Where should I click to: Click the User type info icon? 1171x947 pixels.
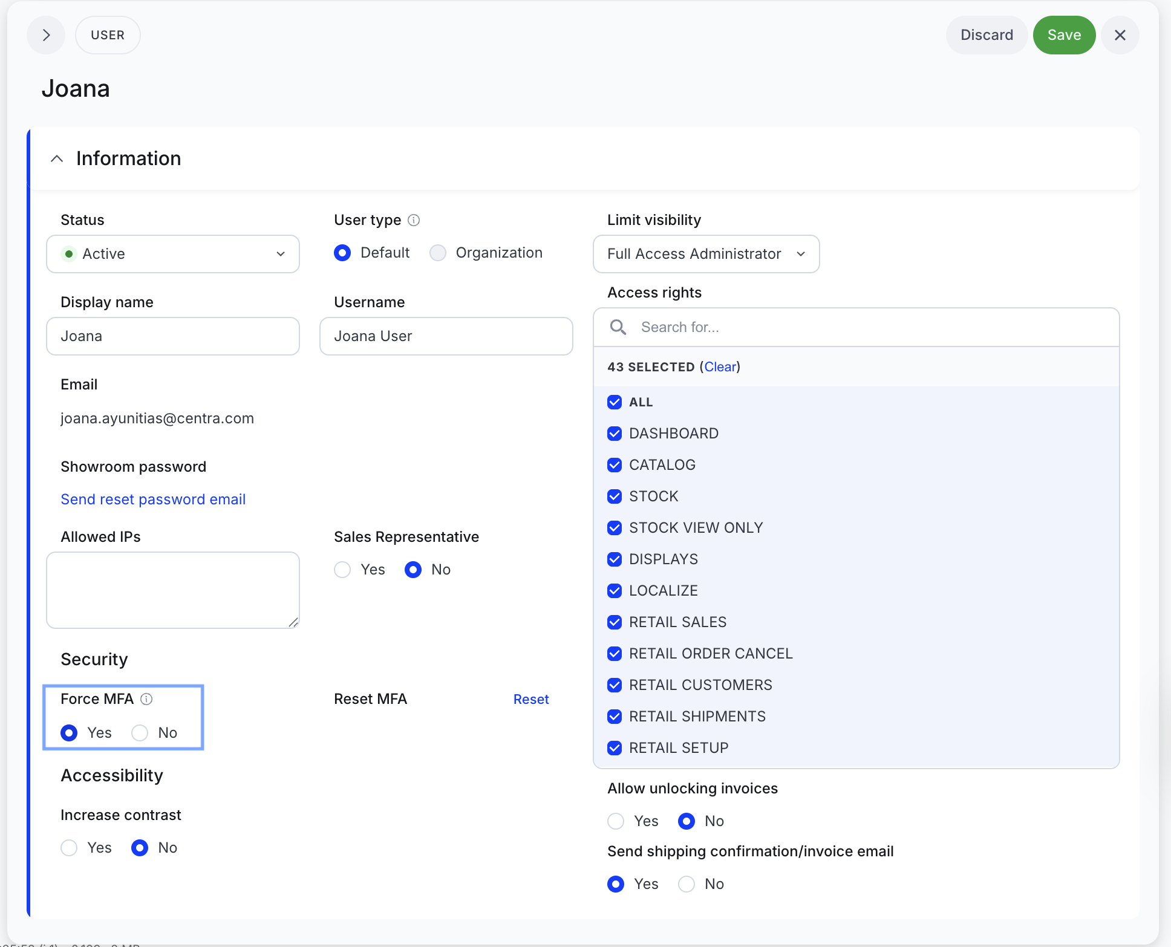tap(414, 220)
